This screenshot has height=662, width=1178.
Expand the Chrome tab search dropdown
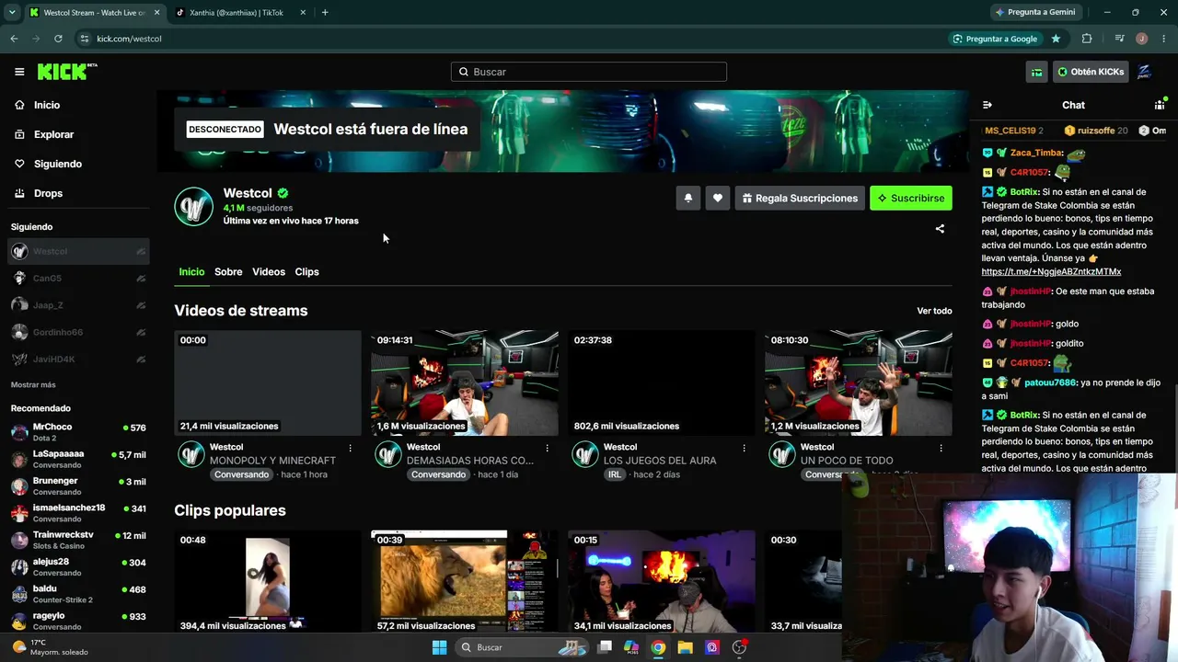12,12
